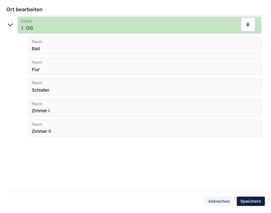
Task: Pick the Zimmer II room
Action: [145, 128]
